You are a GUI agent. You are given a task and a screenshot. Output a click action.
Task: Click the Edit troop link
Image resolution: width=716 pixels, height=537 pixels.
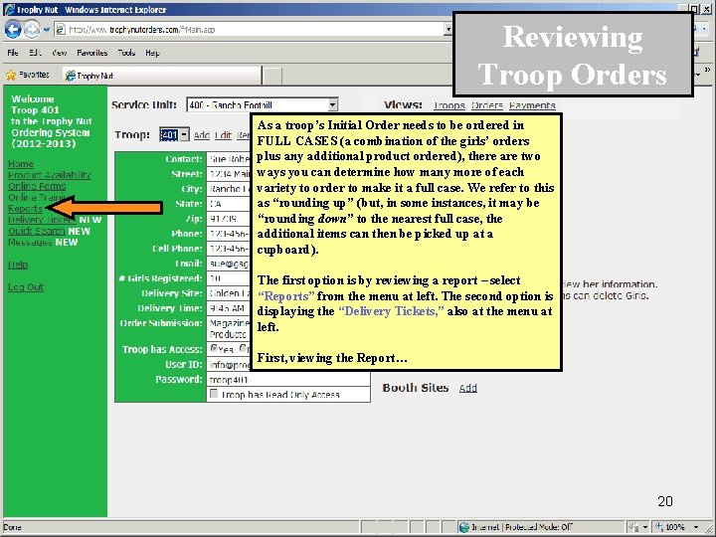223,135
